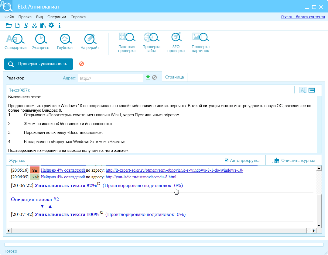Create new document with blank page icon

(18, 26)
